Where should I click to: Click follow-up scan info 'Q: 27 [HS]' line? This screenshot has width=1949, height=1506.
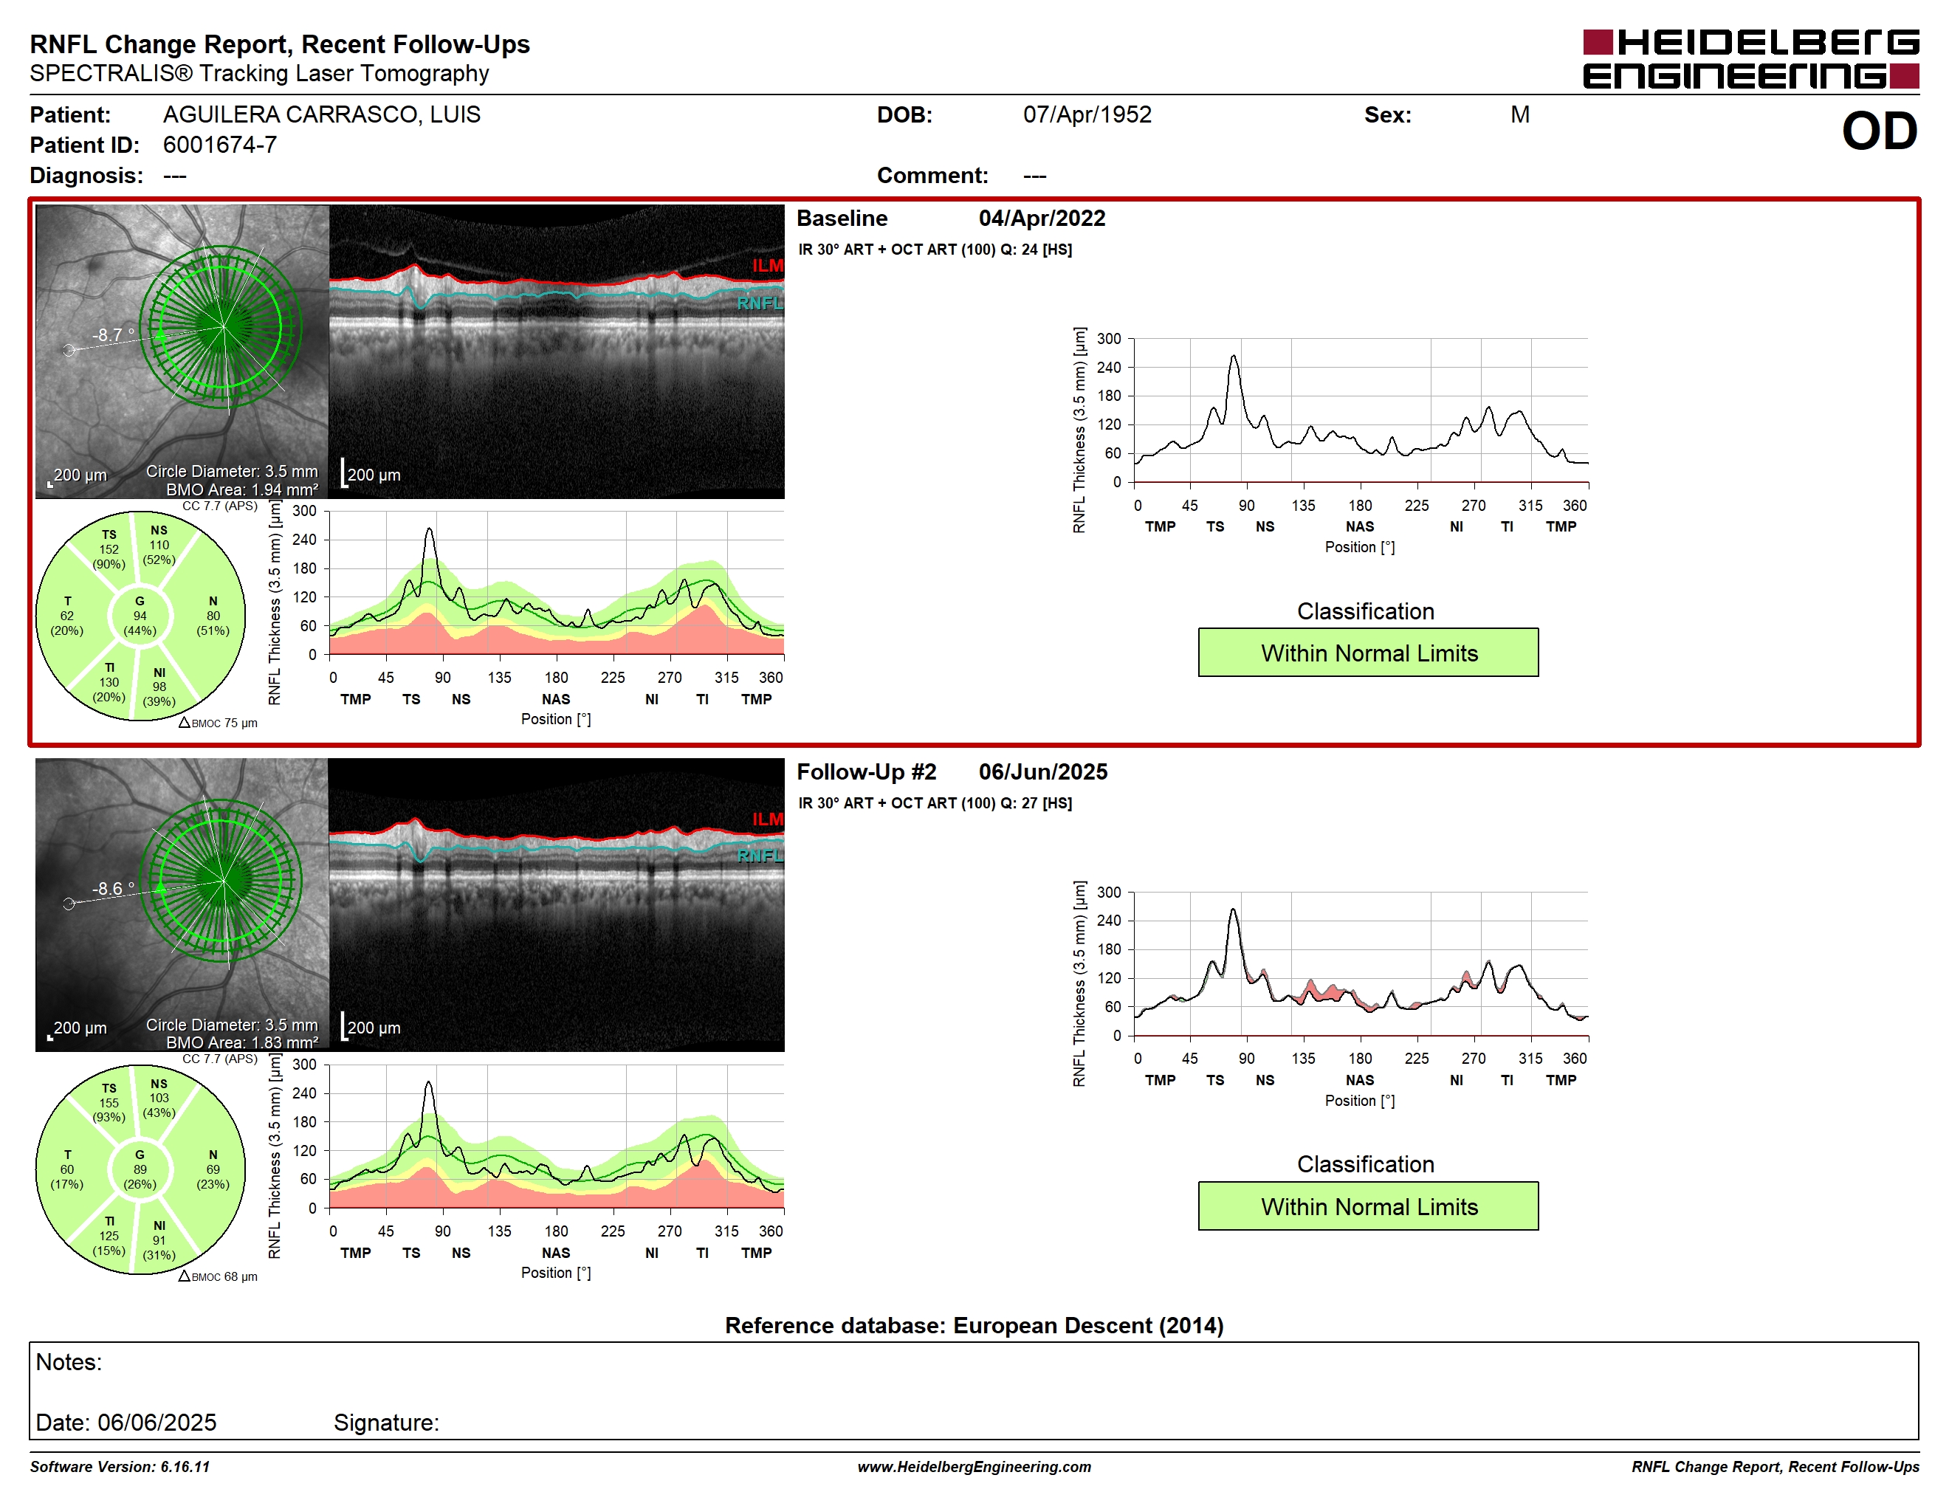coord(935,803)
